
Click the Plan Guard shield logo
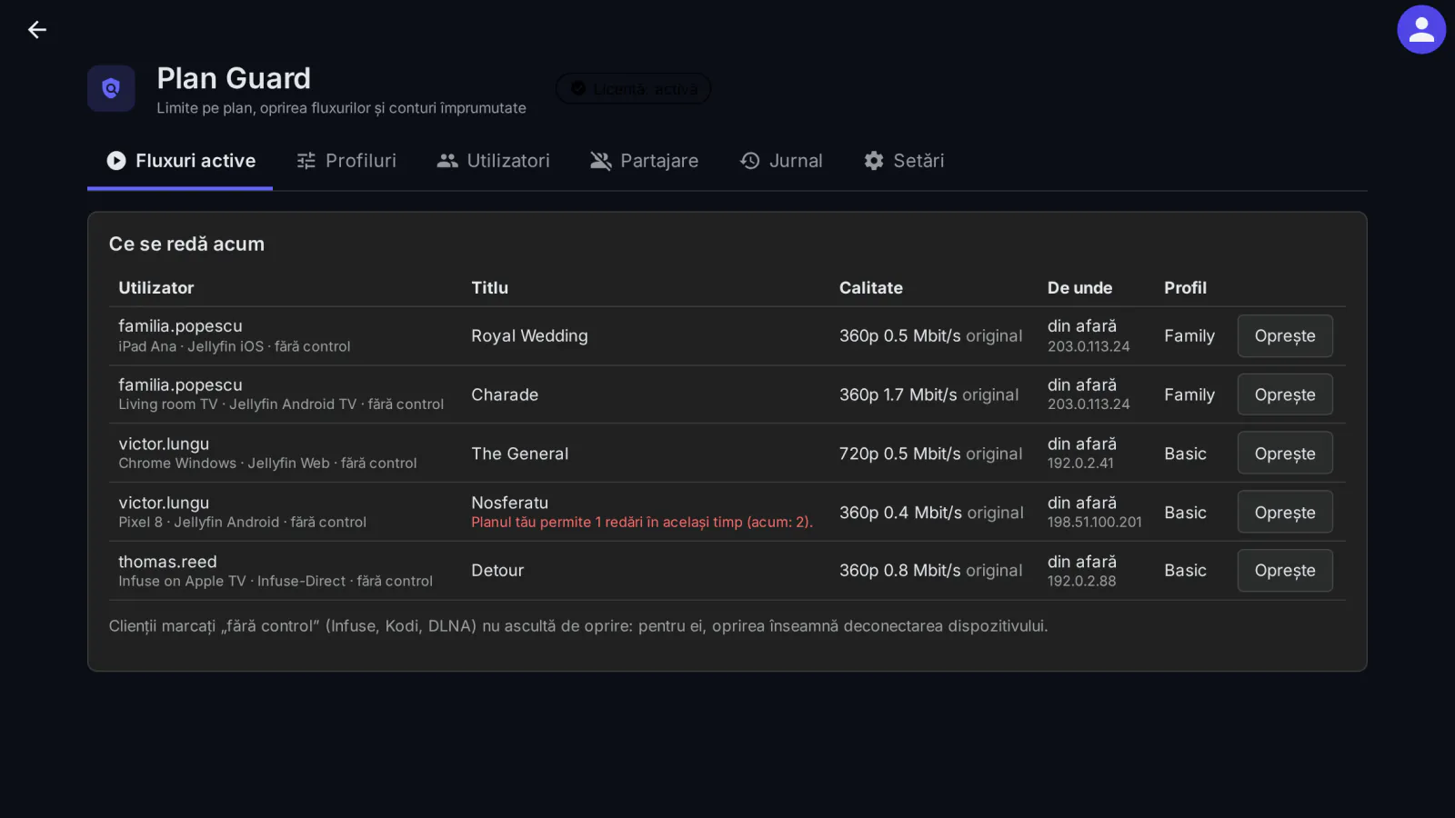tap(111, 88)
